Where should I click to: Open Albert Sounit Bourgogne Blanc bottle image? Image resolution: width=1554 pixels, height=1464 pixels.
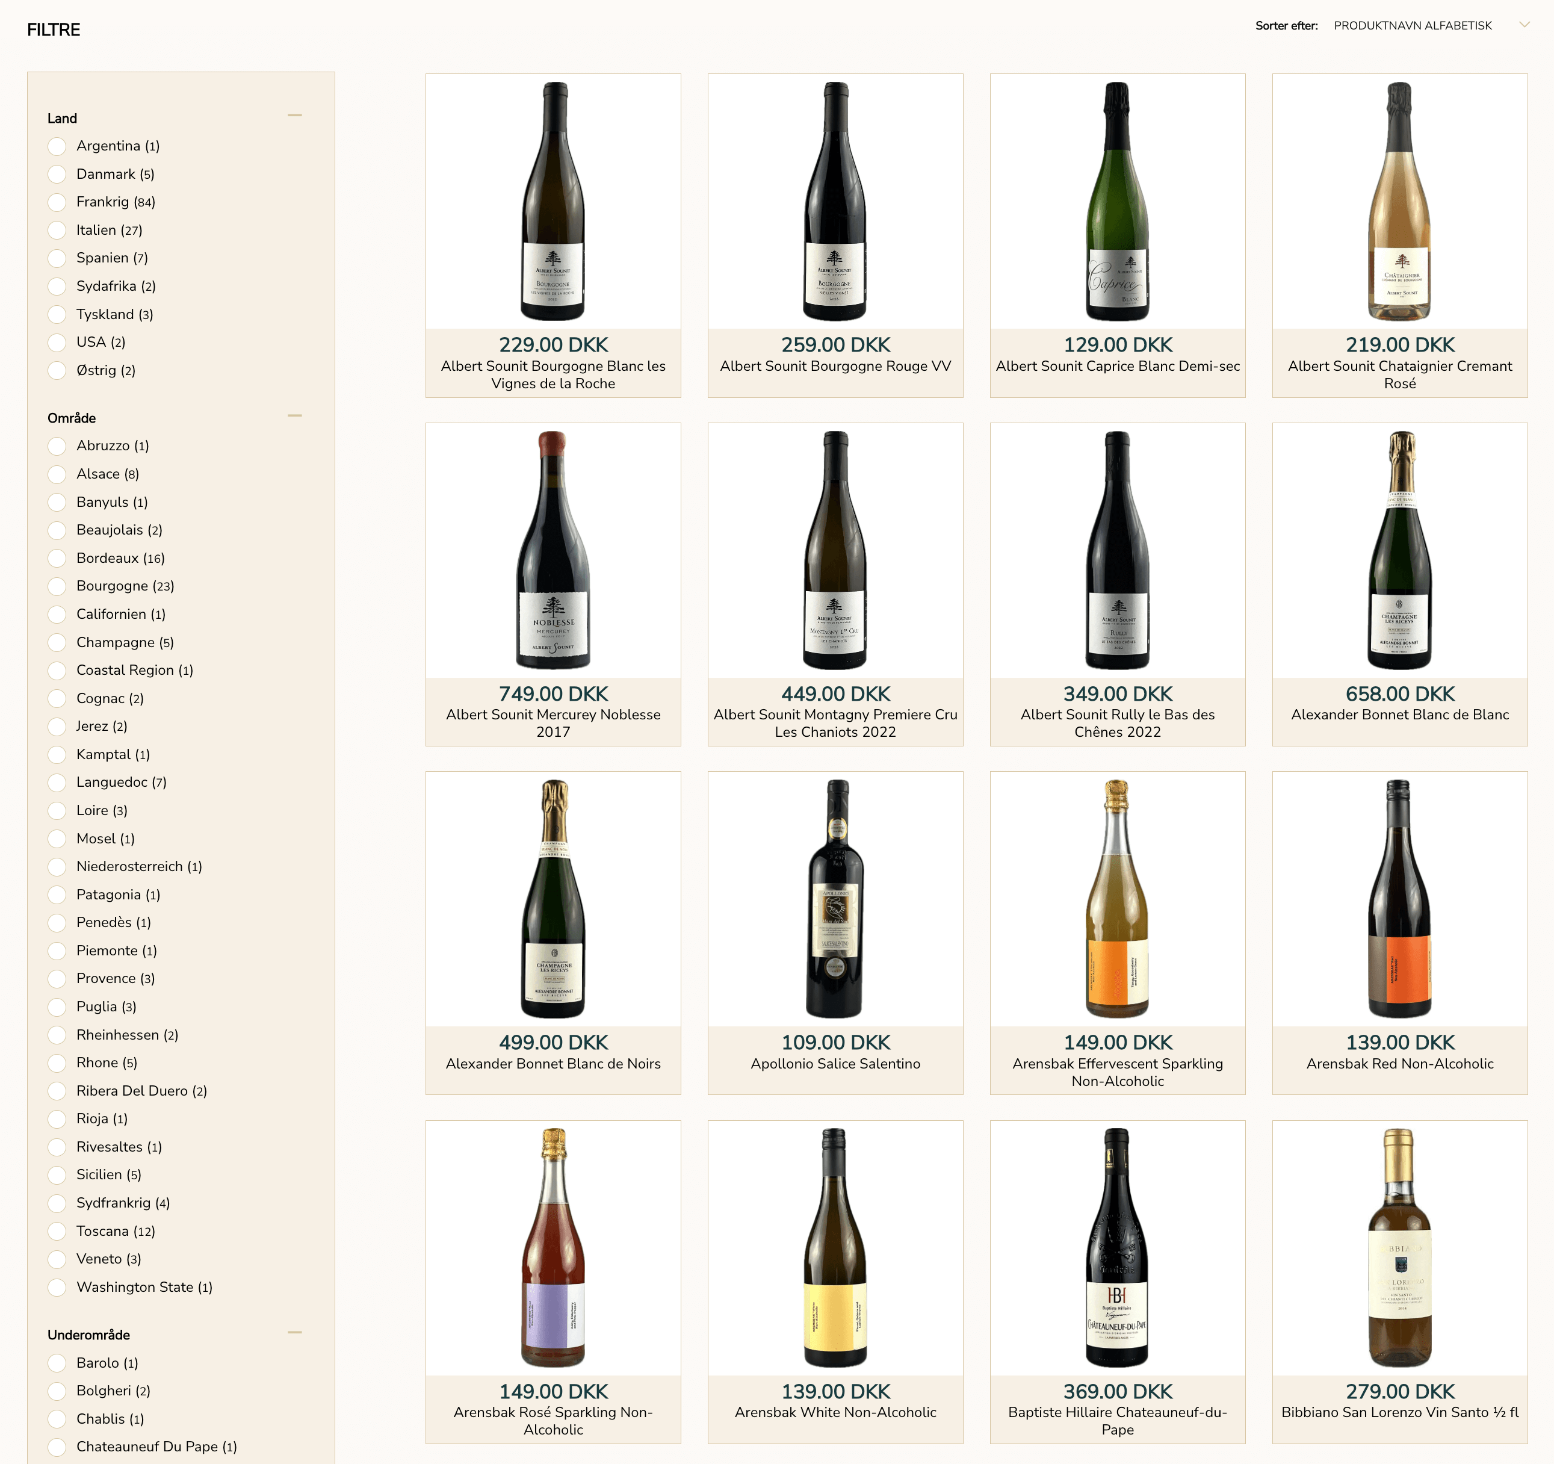pos(554,202)
